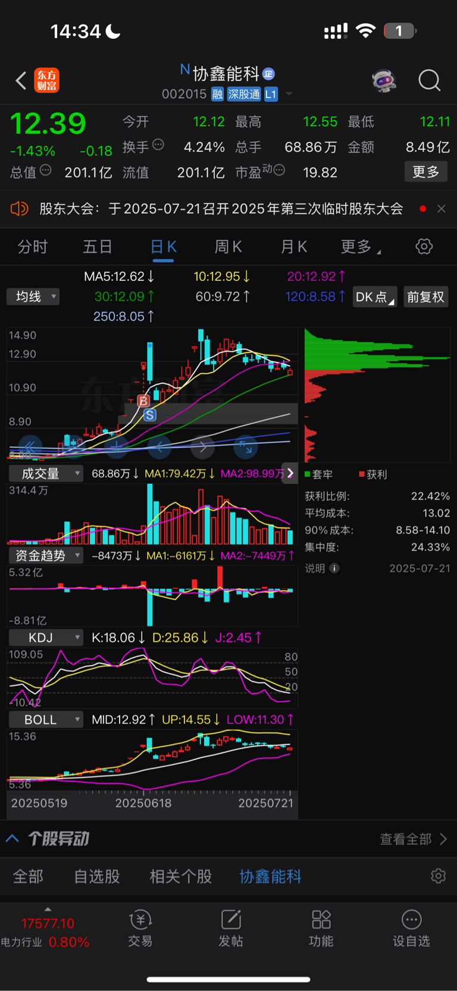Tap the 获利比例 22.42% value

430,496
